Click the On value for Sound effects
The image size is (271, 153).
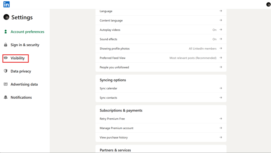(x=214, y=39)
